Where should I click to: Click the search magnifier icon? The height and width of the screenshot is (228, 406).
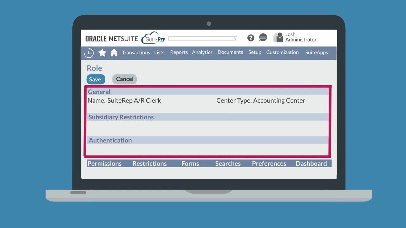pyautogui.click(x=235, y=39)
